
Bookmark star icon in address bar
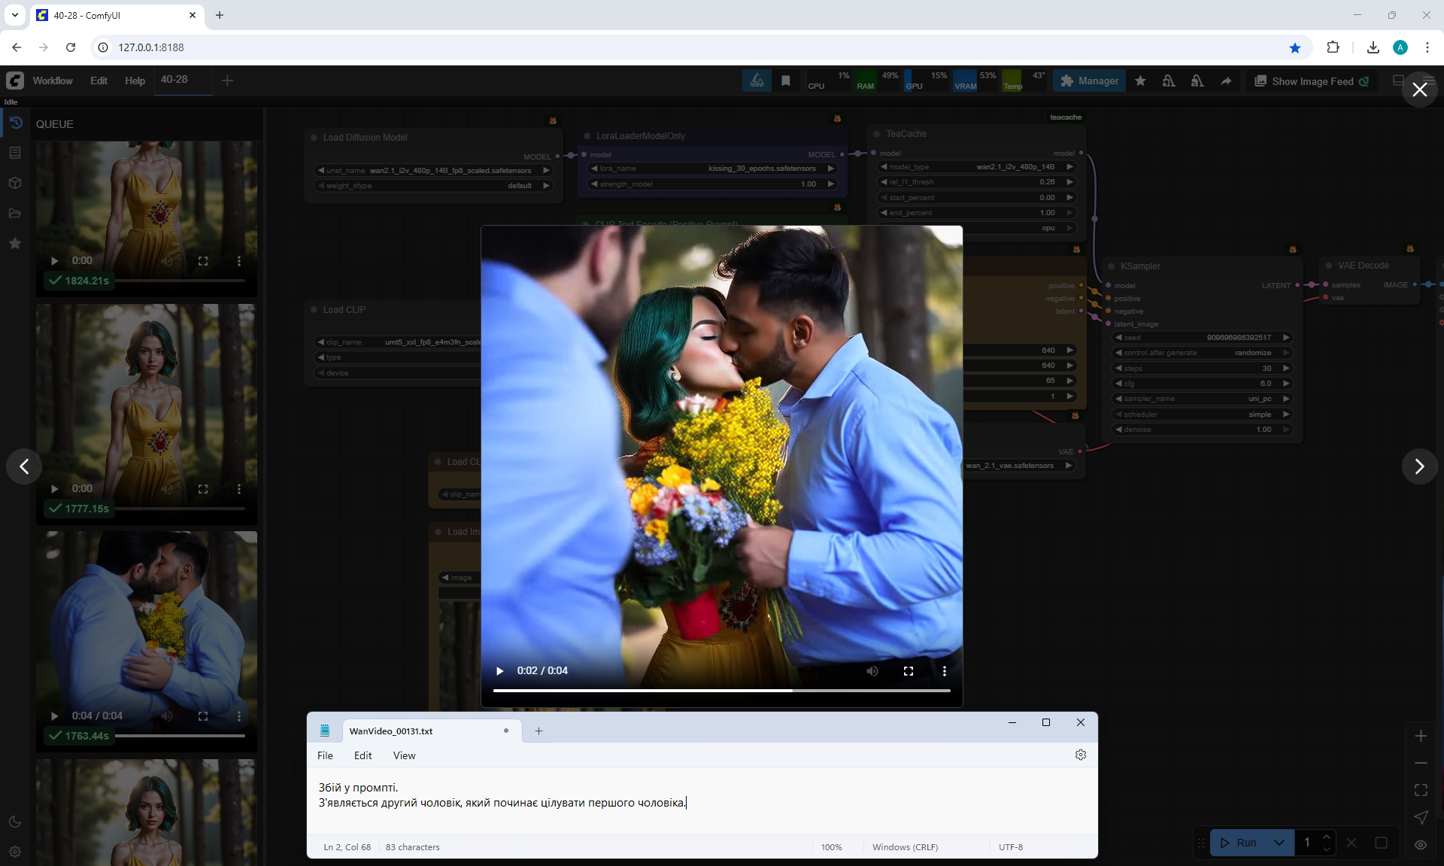coord(1294,47)
